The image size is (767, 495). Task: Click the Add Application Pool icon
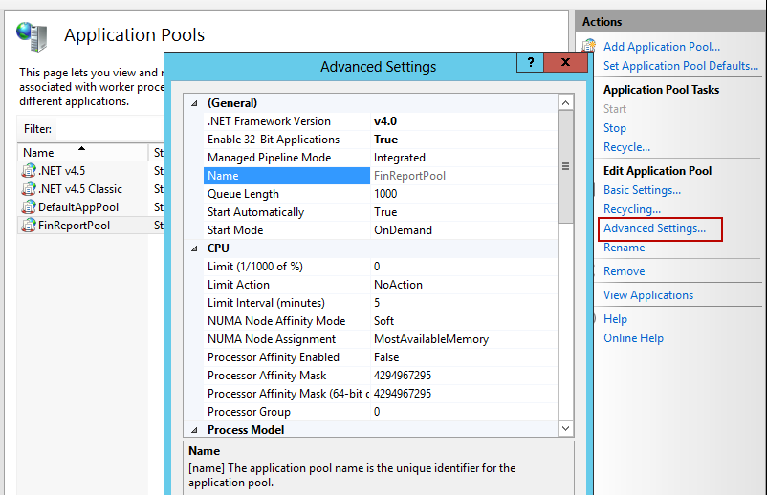coord(589,46)
